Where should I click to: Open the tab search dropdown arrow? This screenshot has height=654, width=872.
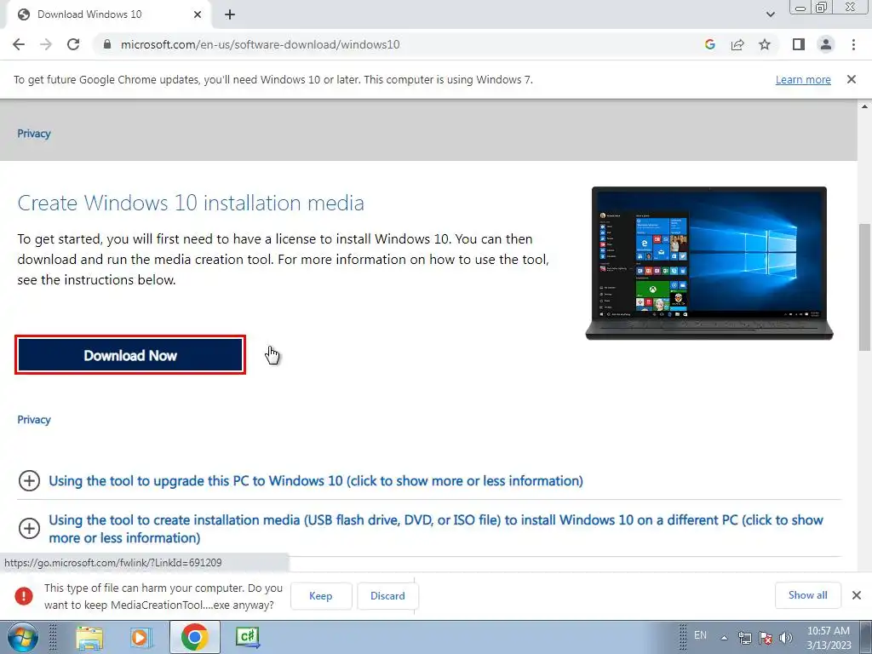coord(770,14)
